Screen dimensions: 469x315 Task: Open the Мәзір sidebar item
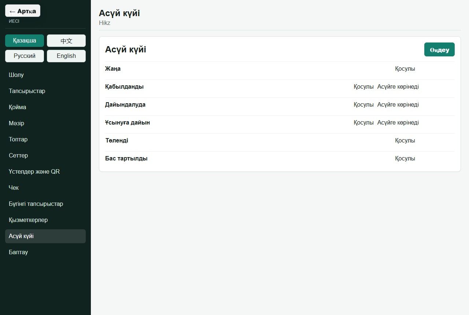pos(45,123)
